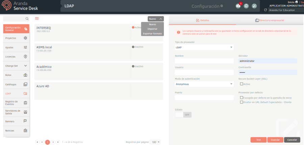The image size is (304, 145).
Task: Click the Ajustes sliders icon
Action: pyautogui.click(x=25, y=48)
